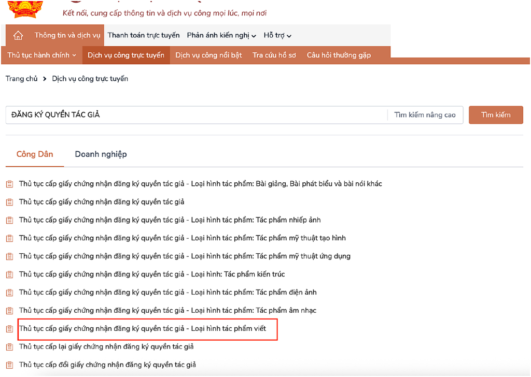The width and height of the screenshot is (531, 377).
Task: Click document icon beside 'Tác phẩm âm nhạc' procedure
Action: [9, 310]
